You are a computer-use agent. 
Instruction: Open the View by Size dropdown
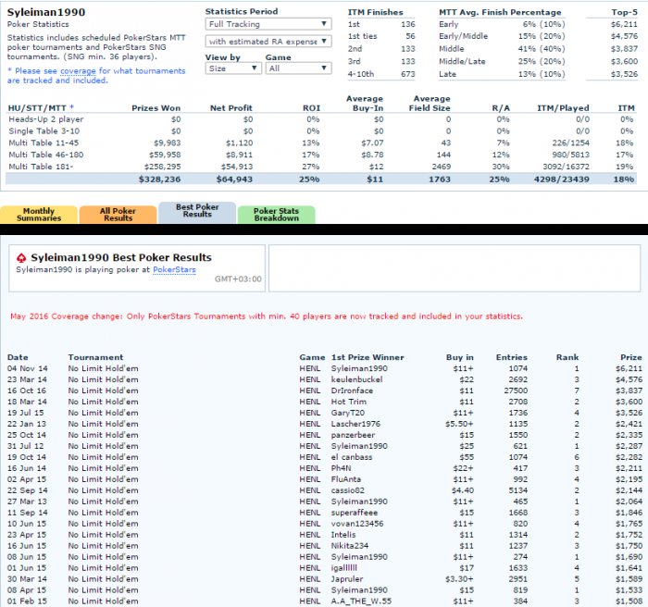[x=231, y=68]
